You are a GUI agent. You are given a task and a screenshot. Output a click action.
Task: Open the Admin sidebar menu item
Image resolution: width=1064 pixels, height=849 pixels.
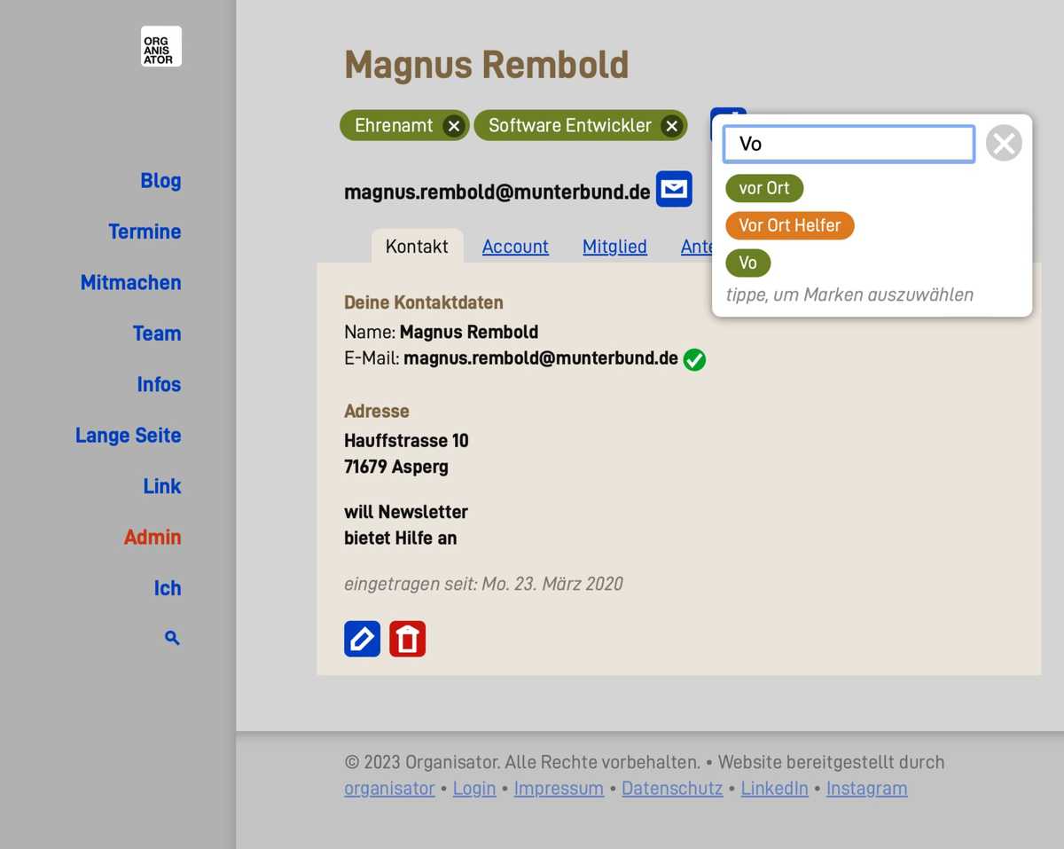pyautogui.click(x=153, y=537)
